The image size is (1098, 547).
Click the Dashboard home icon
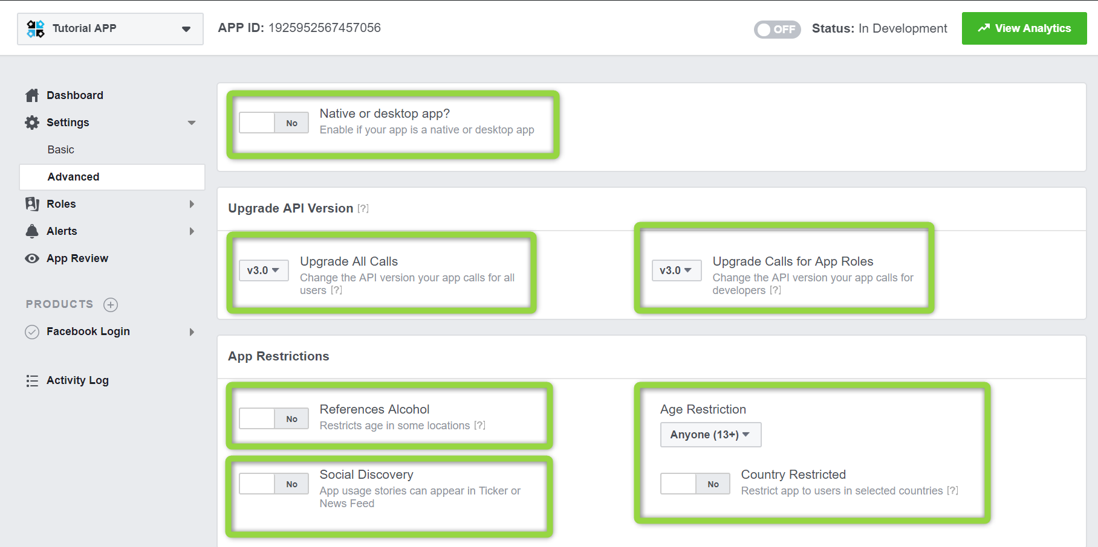pyautogui.click(x=32, y=95)
